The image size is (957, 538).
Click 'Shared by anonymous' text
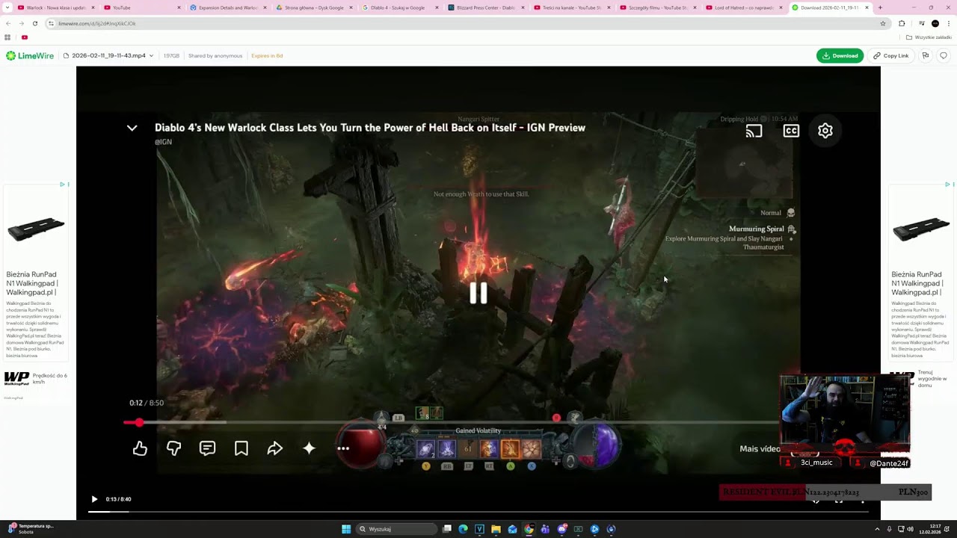[x=215, y=55]
